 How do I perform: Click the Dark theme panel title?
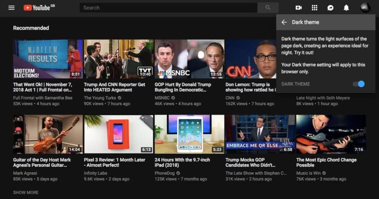point(305,22)
